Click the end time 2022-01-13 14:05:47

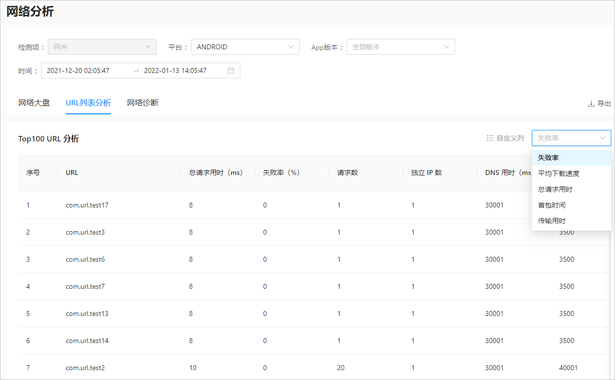click(x=175, y=70)
